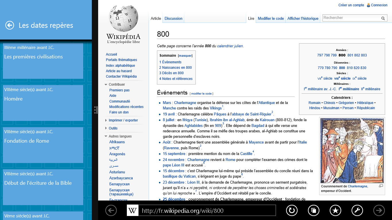Click the address bar URL field
Screen dimensions: 392x220
207,211
